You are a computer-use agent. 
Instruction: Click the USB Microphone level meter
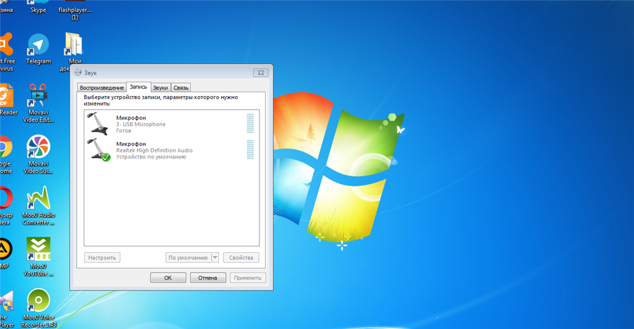point(250,123)
